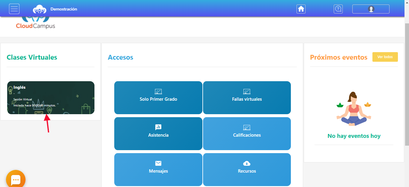The height and width of the screenshot is (187, 409).
Task: Click the Home icon in the blue header
Action: point(301,9)
